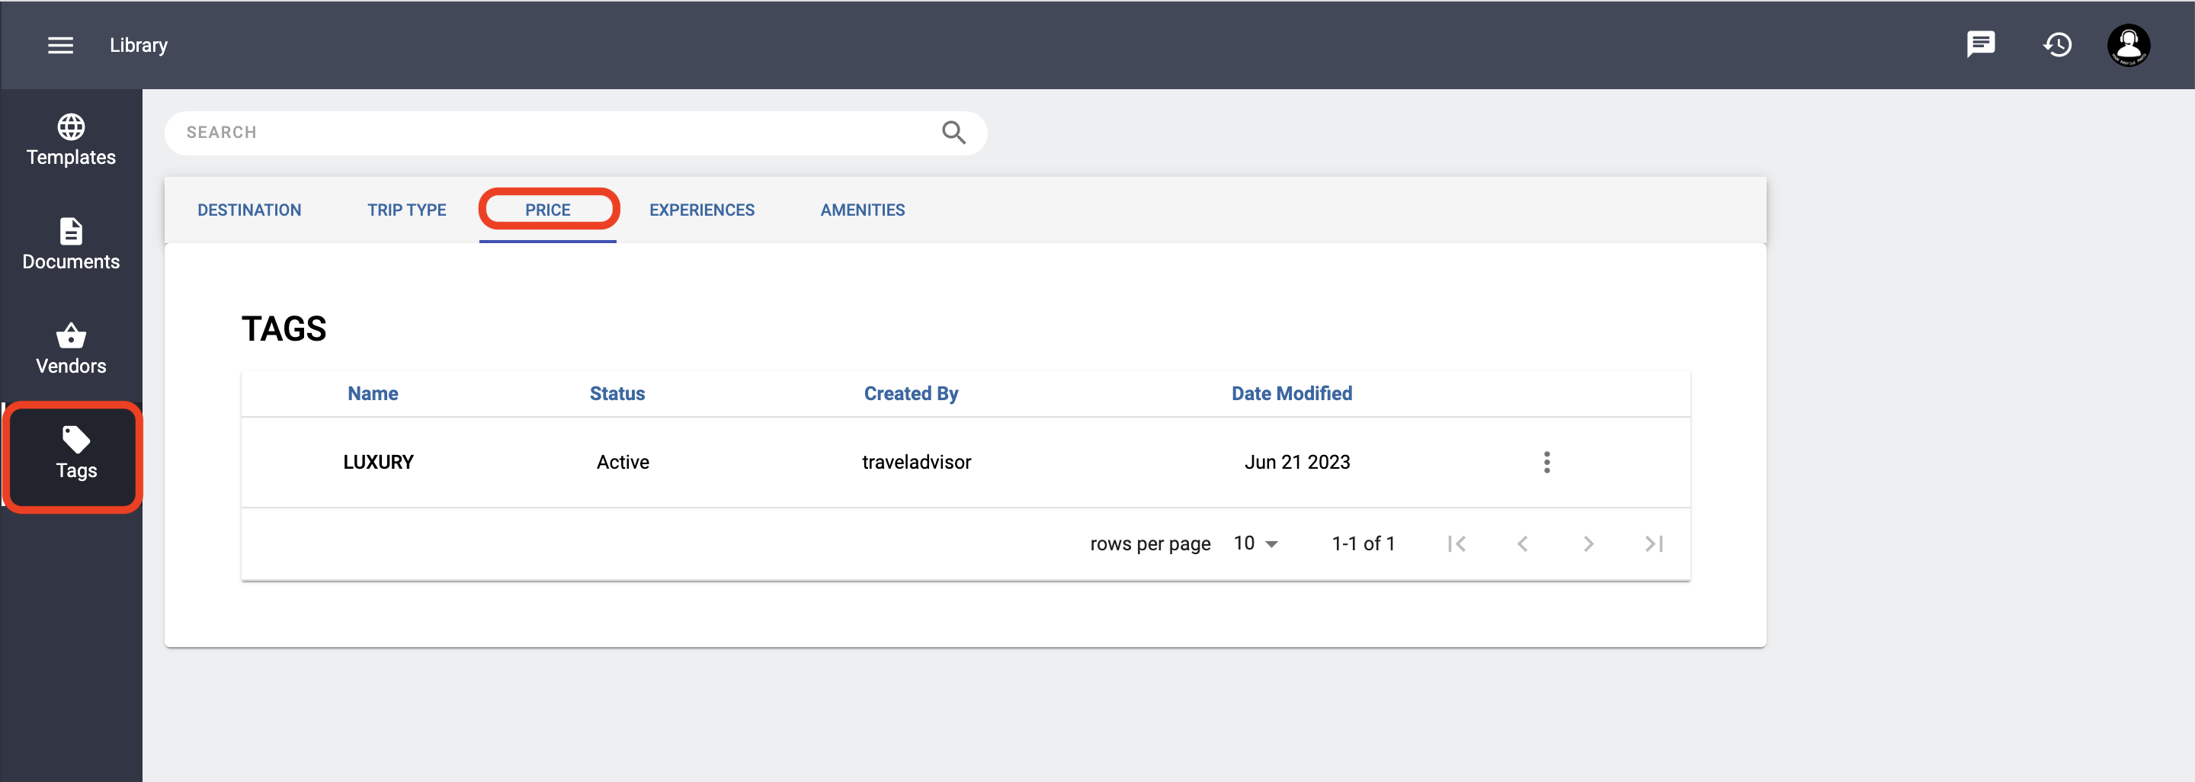Sort by the Name column header
2195x782 pixels.
tap(373, 393)
